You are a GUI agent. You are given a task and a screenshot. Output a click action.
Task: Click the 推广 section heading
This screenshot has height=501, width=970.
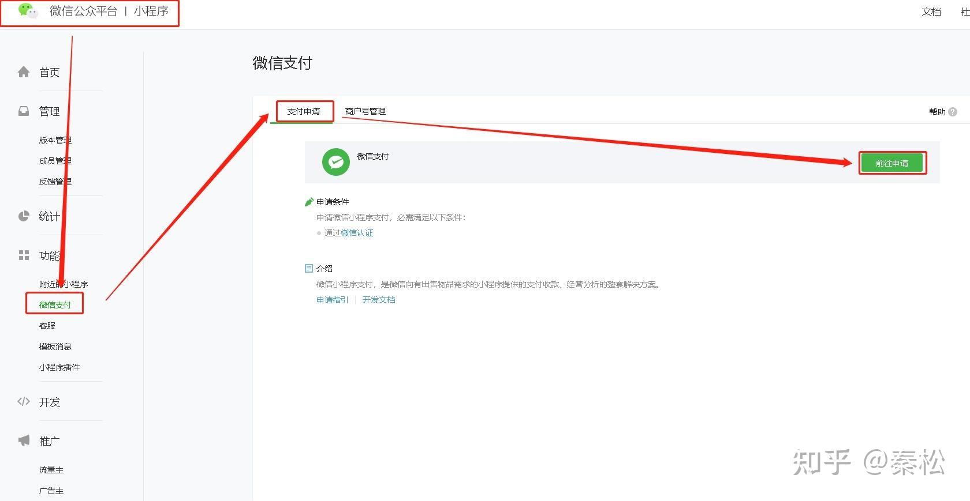[x=50, y=441]
